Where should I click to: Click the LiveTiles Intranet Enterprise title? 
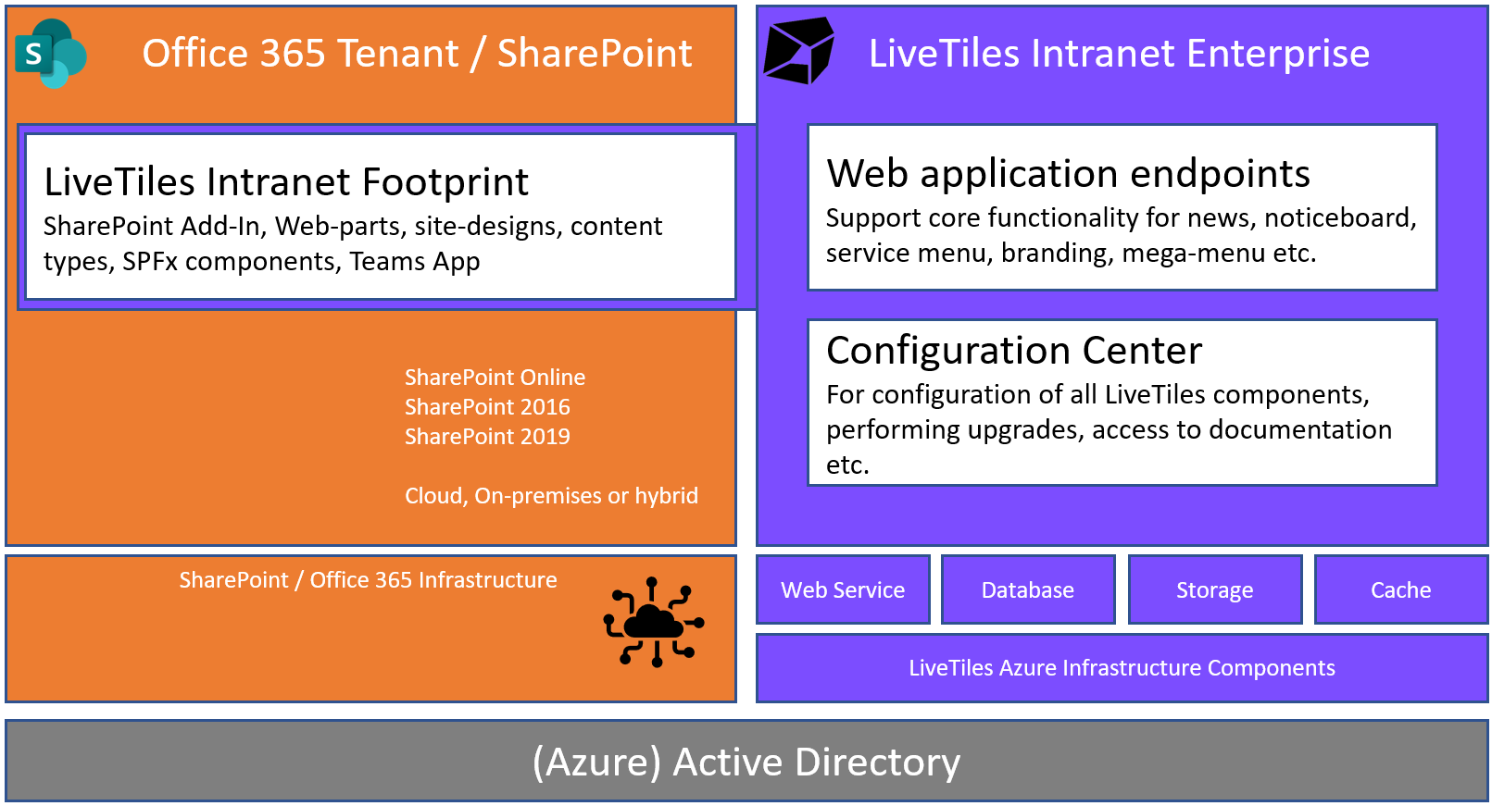[x=1119, y=54]
